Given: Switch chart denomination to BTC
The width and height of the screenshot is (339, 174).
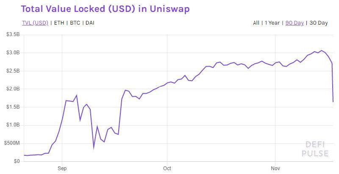Looking at the screenshot, I should pos(75,23).
